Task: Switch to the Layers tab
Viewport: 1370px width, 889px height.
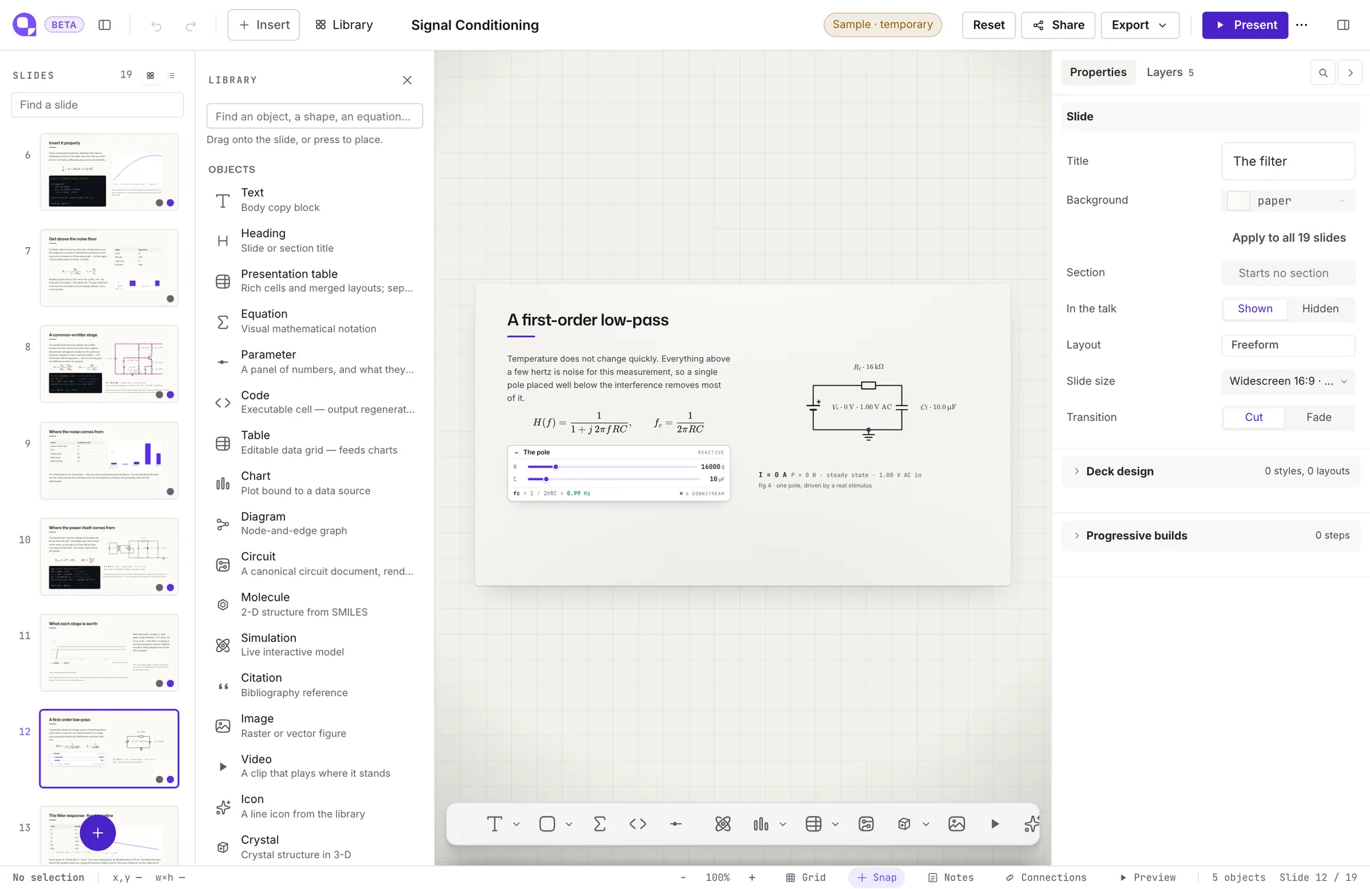Action: 1170,73
